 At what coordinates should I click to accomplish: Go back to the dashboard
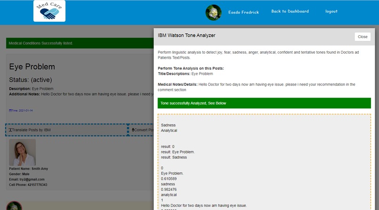(x=290, y=11)
